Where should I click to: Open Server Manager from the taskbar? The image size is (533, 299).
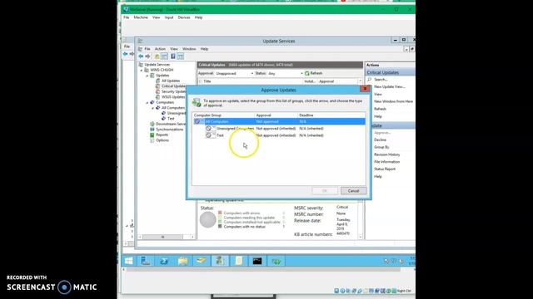(x=146, y=261)
